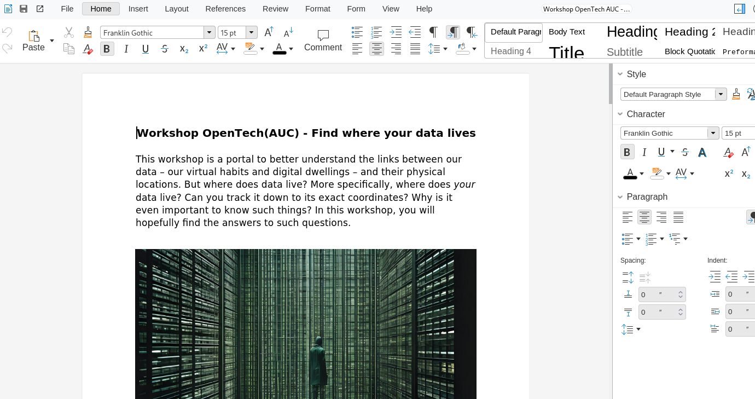Image resolution: width=755 pixels, height=399 pixels.
Task: Apply sidebar font color swatch
Action: (x=630, y=174)
